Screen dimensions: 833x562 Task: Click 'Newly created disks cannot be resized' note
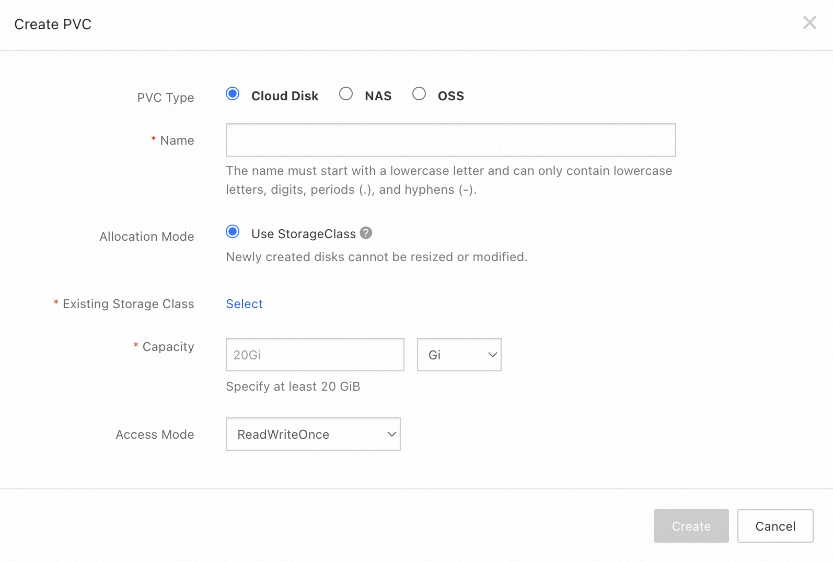tap(377, 257)
